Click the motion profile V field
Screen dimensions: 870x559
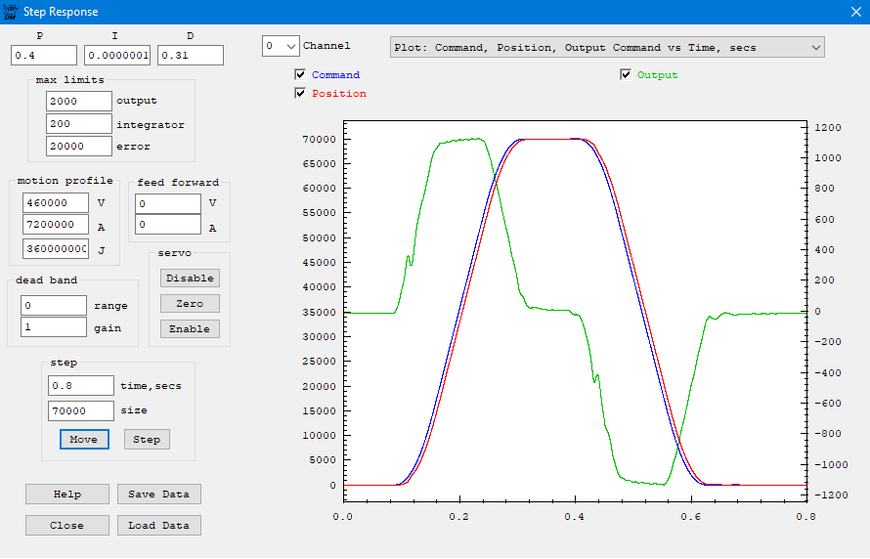(x=56, y=203)
